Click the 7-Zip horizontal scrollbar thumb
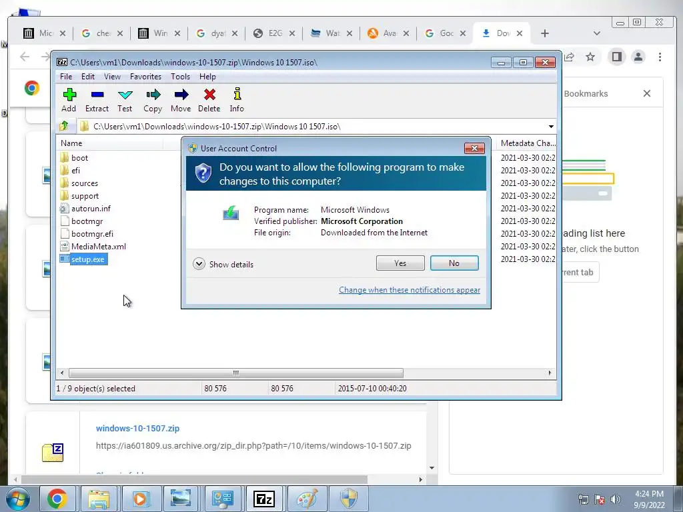 pyautogui.click(x=235, y=373)
